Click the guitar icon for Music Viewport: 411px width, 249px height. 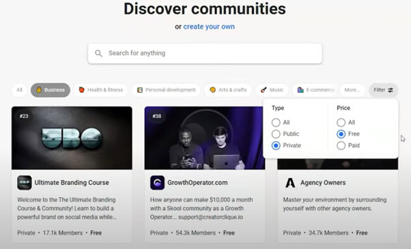point(264,90)
